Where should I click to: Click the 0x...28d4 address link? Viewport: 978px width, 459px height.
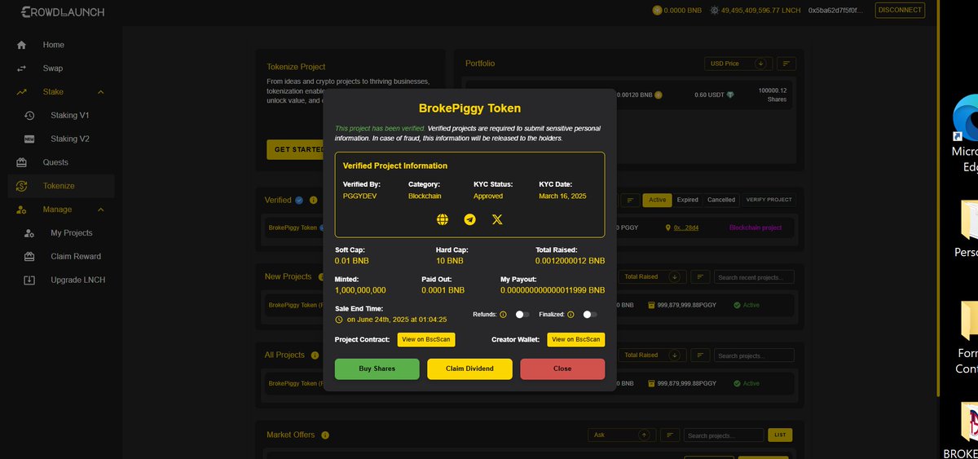tap(686, 227)
